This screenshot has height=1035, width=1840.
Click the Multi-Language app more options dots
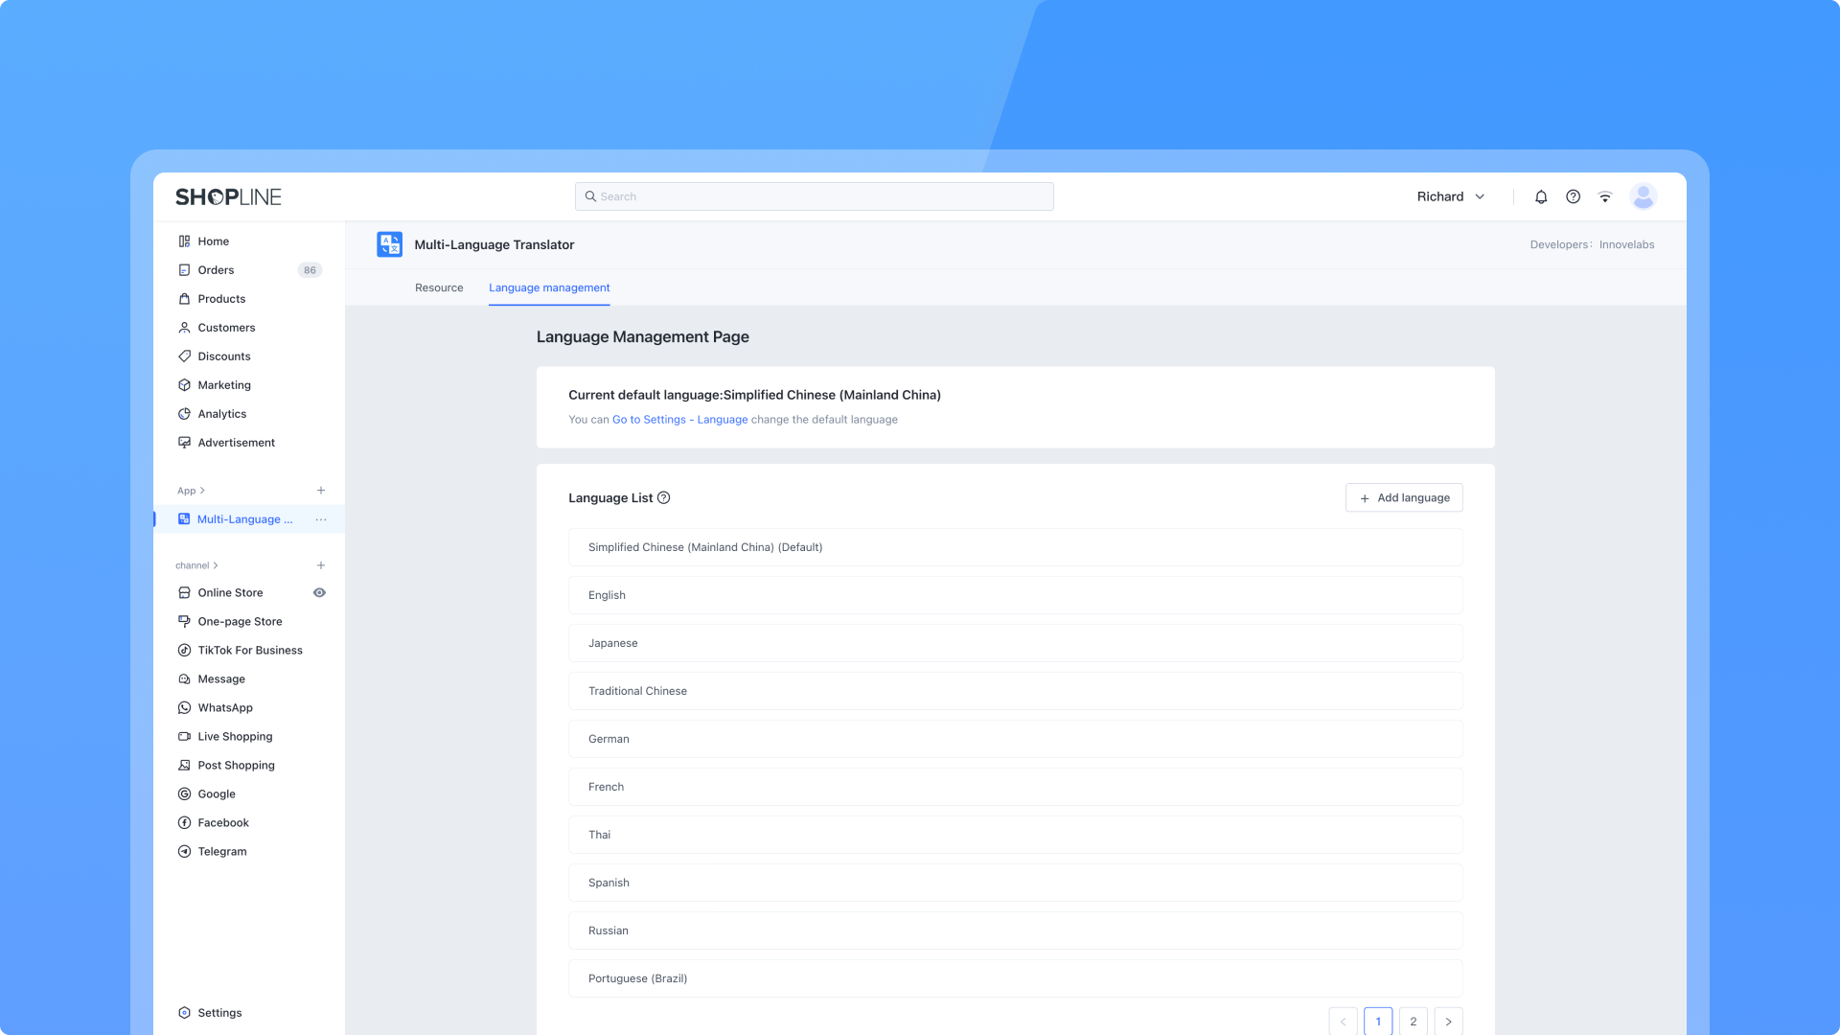[x=321, y=519]
